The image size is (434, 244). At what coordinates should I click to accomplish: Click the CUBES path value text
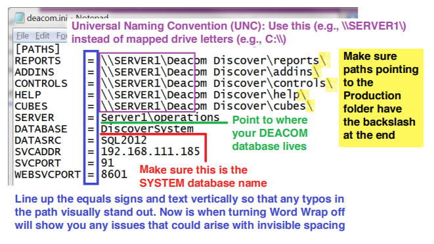click(x=207, y=106)
